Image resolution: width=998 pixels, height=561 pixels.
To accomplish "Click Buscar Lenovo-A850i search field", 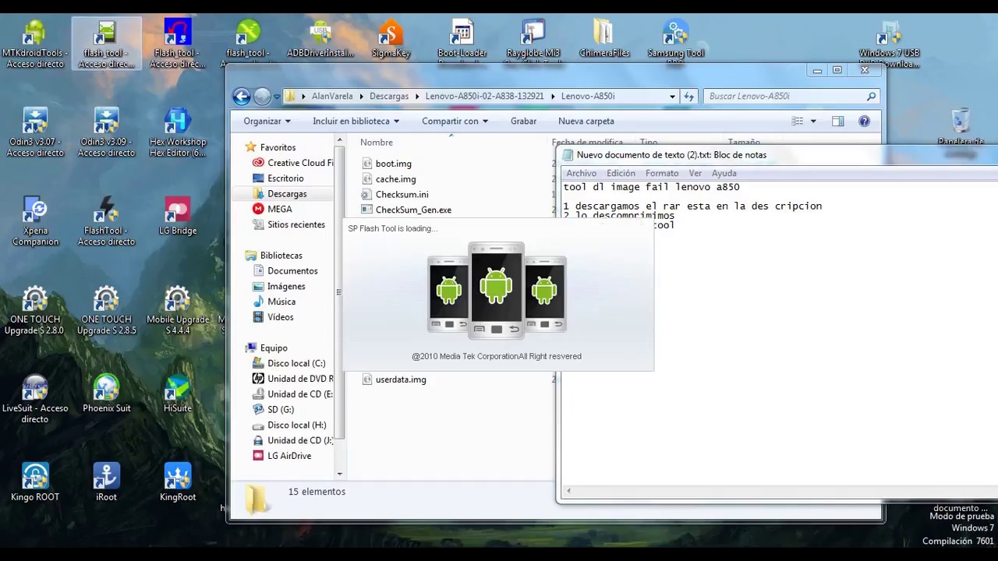I will (x=792, y=96).
